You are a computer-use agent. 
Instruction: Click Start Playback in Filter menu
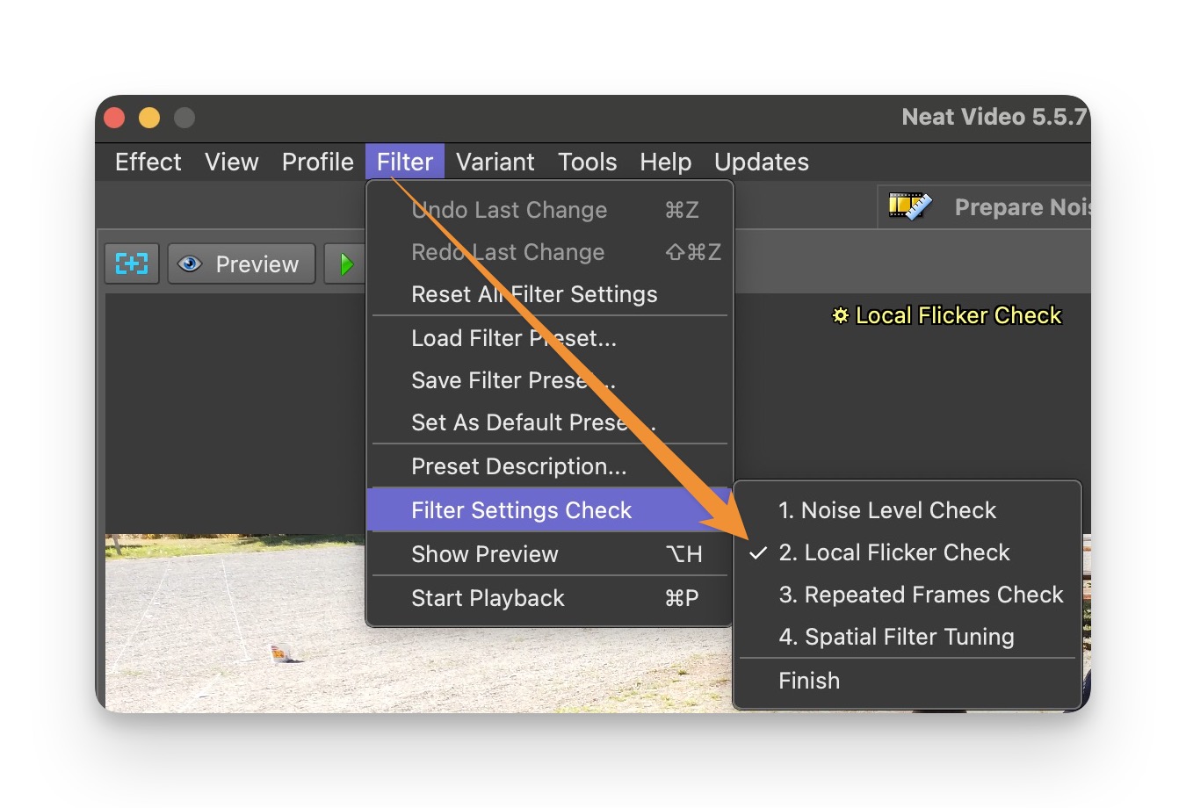click(x=488, y=598)
